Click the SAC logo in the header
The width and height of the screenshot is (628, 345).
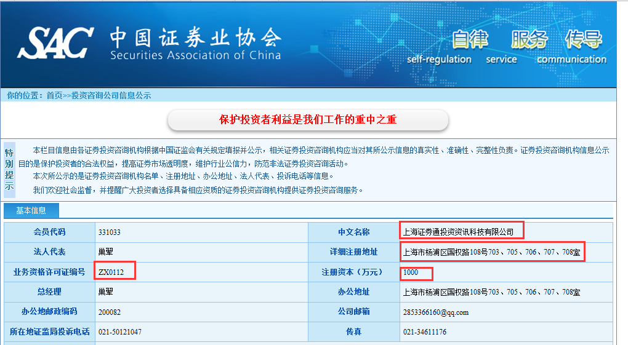tap(55, 43)
